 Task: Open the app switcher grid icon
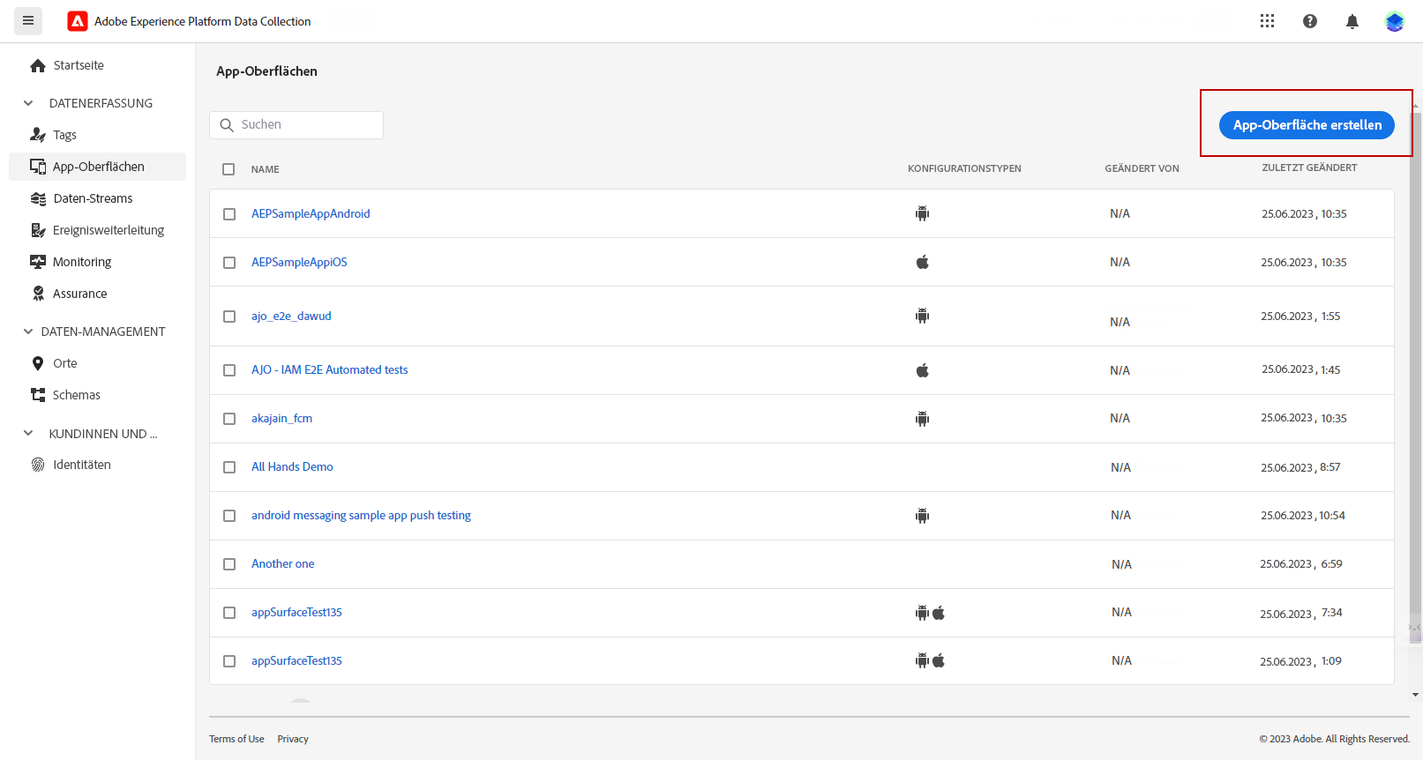pyautogui.click(x=1267, y=21)
